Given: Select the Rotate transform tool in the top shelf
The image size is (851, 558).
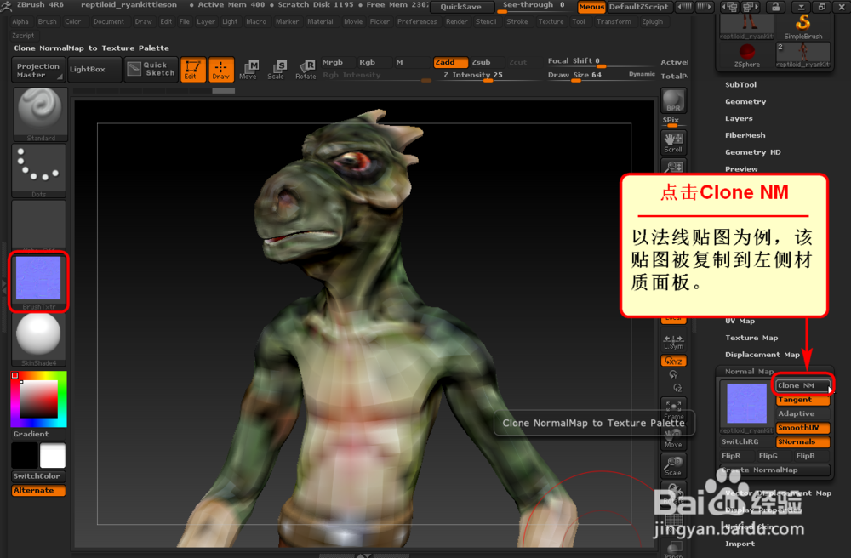Looking at the screenshot, I should coord(306,70).
